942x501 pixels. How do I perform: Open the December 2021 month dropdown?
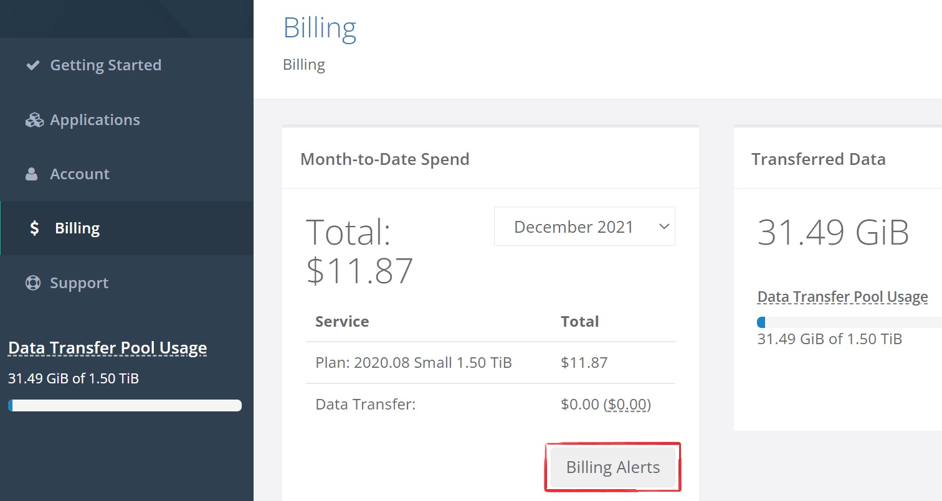pos(584,227)
